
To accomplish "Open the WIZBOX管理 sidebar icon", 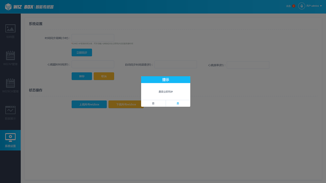I will click(10, 83).
